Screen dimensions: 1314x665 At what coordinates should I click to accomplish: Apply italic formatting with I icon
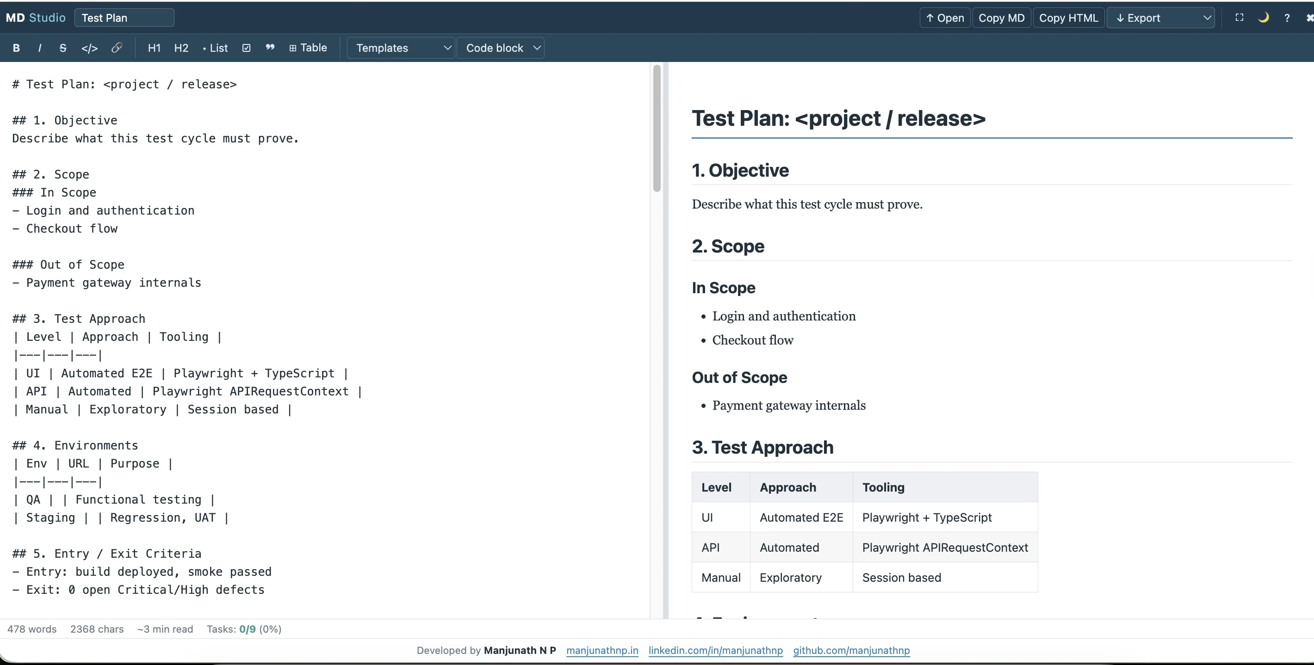(x=40, y=48)
